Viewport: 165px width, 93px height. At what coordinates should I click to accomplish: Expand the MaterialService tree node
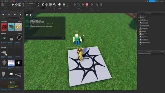(x=138, y=21)
